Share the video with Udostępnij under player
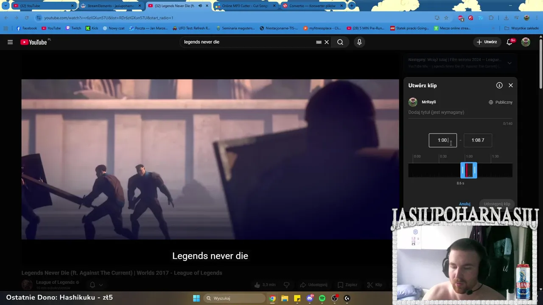543x305 pixels. click(x=313, y=285)
